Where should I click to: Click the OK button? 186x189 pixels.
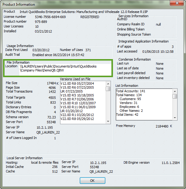pyautogui.click(x=92, y=181)
